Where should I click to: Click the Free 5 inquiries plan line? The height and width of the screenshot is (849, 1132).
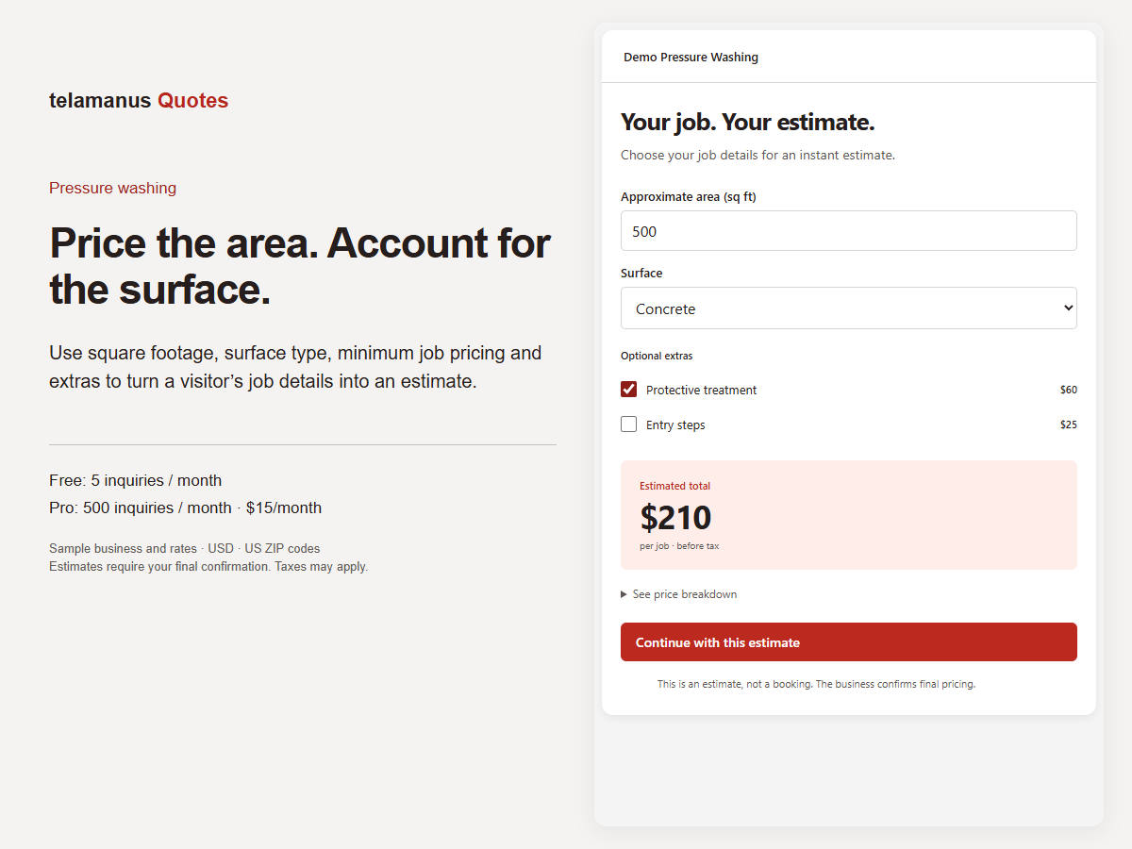[136, 480]
